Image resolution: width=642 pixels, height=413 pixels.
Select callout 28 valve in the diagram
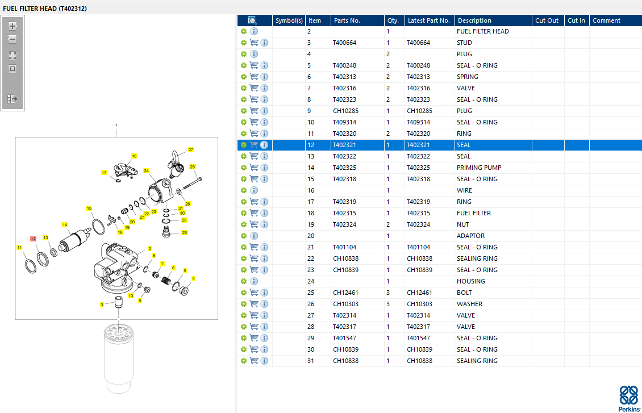185,232
